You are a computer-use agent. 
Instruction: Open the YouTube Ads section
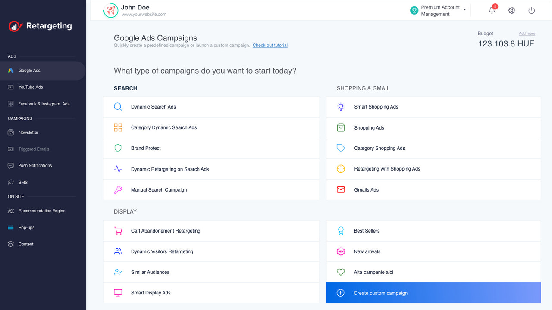(x=30, y=87)
